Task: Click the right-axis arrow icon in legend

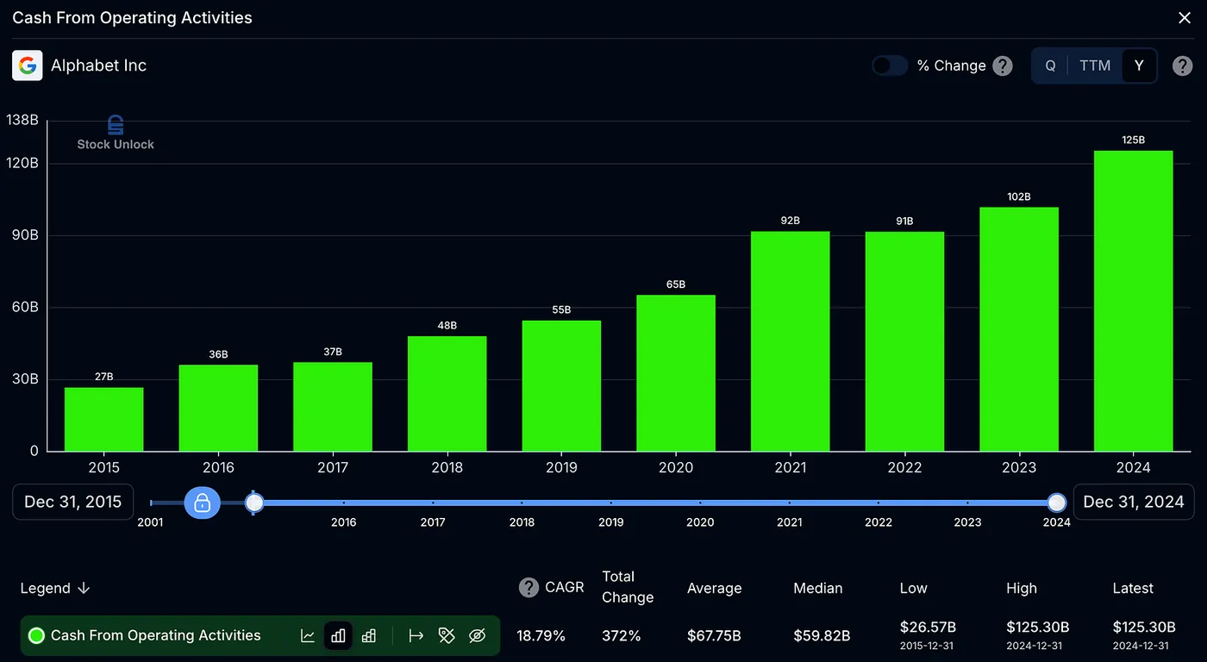Action: tap(416, 636)
